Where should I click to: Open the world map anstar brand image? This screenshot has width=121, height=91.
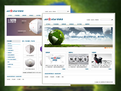pos(55,59)
